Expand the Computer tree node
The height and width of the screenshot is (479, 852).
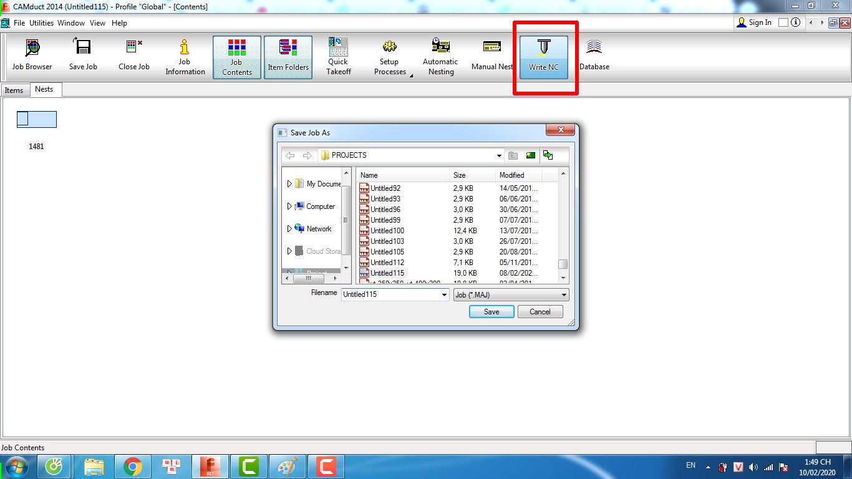[x=289, y=206]
